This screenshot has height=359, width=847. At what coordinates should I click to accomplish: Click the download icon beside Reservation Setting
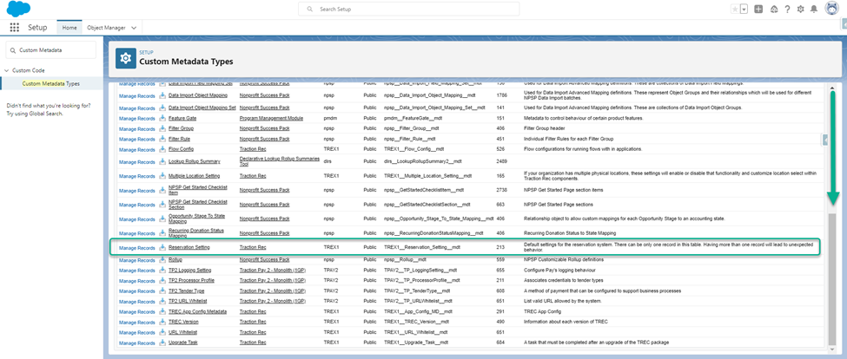click(162, 247)
